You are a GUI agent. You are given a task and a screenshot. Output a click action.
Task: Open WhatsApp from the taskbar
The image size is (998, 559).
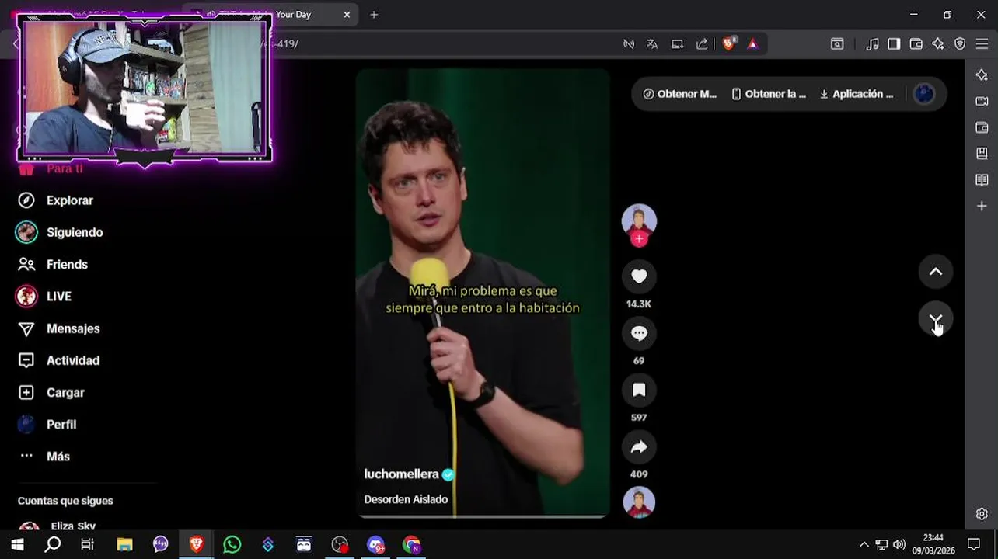pyautogui.click(x=232, y=544)
